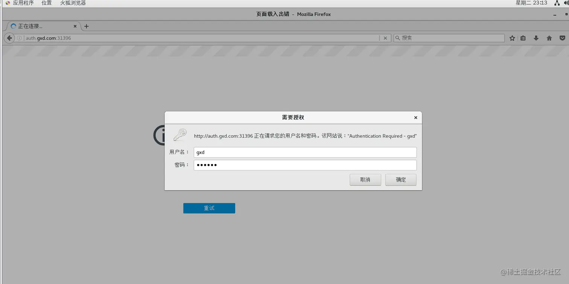This screenshot has height=284, width=569.
Task: Stop loading with the address bar X
Action: tap(385, 38)
